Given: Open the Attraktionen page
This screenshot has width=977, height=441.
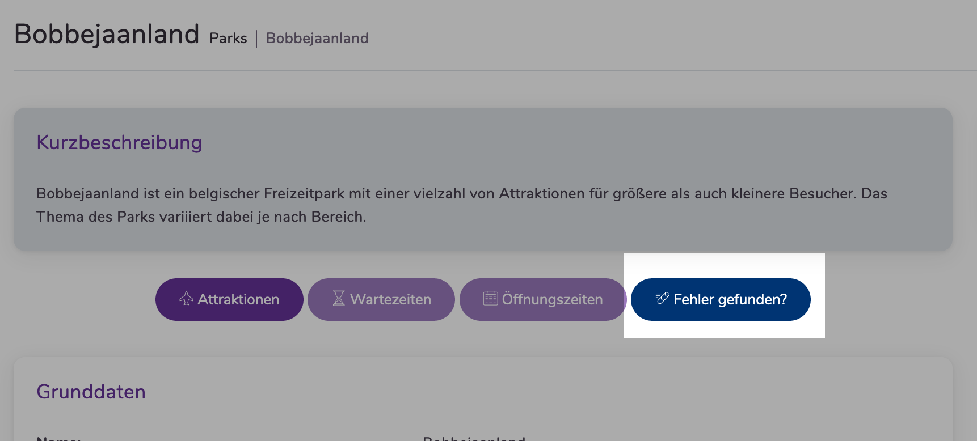Looking at the screenshot, I should (229, 299).
